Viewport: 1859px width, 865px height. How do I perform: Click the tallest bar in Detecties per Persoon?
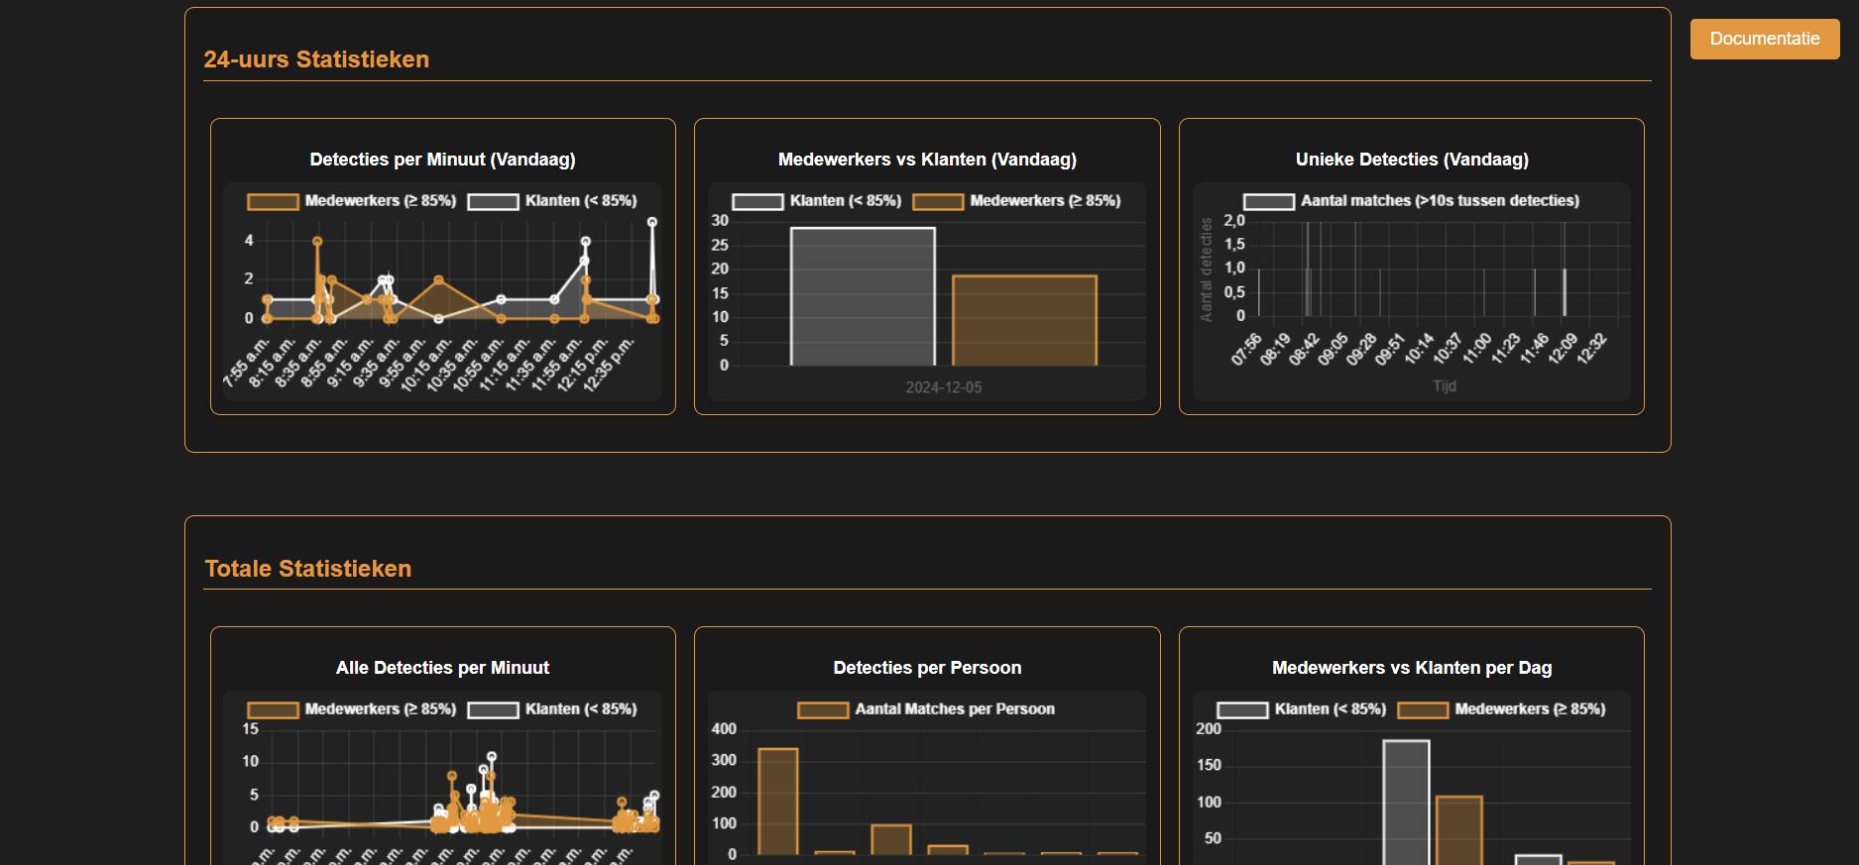tap(778, 802)
